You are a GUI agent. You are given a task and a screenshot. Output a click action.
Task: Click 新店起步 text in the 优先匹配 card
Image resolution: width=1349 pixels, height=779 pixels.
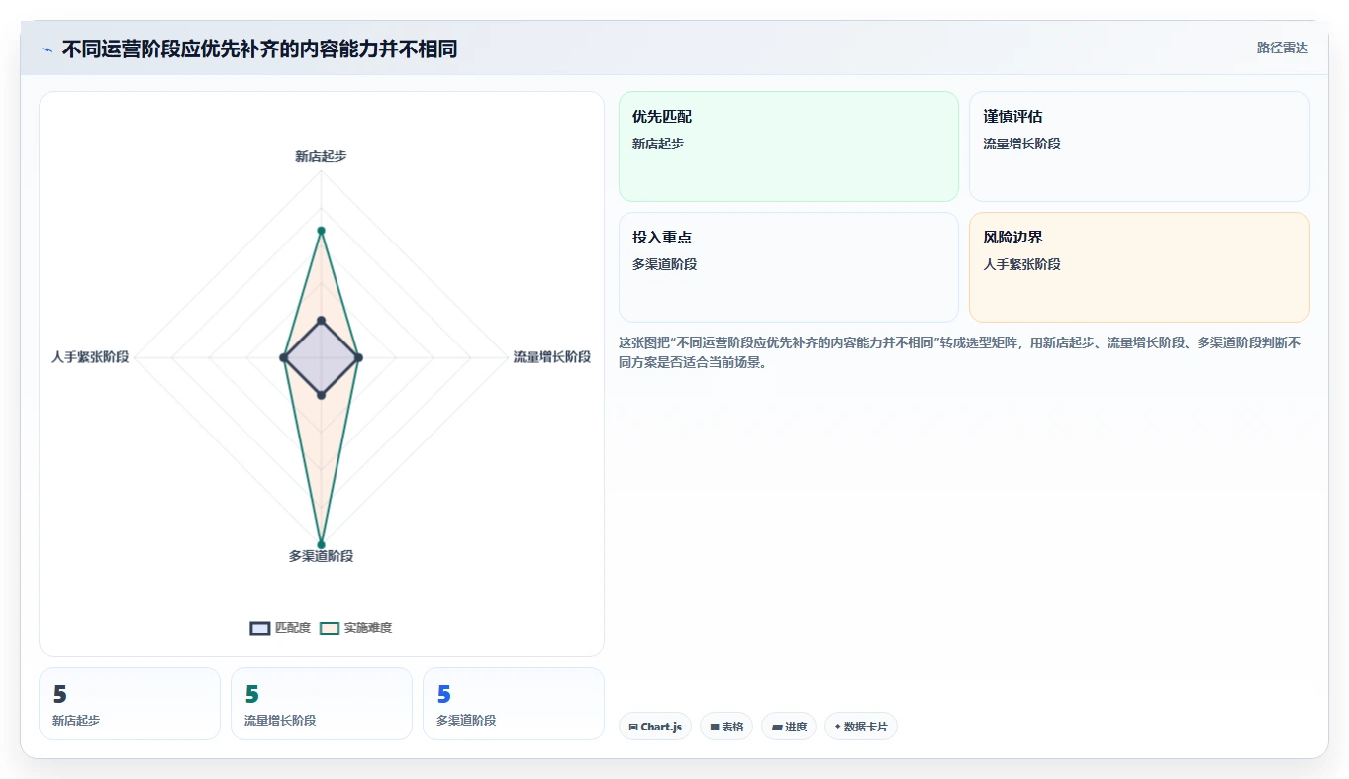pyautogui.click(x=658, y=144)
